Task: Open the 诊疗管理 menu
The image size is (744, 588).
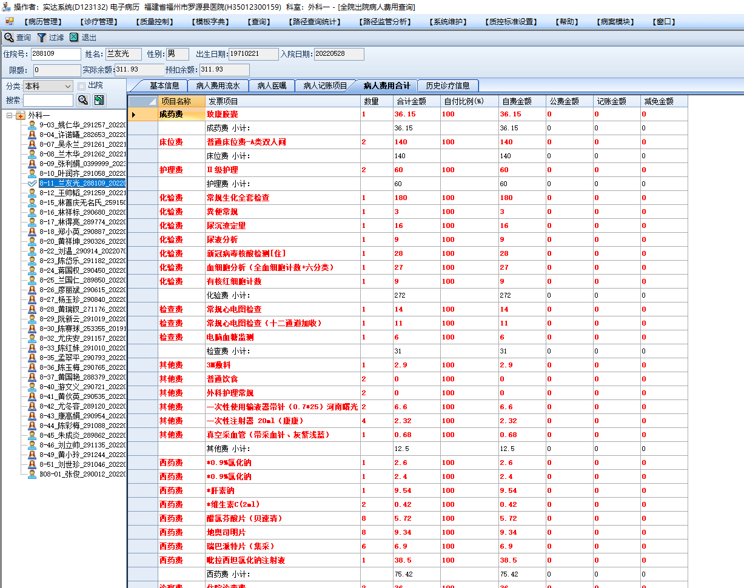Action: pyautogui.click(x=99, y=22)
